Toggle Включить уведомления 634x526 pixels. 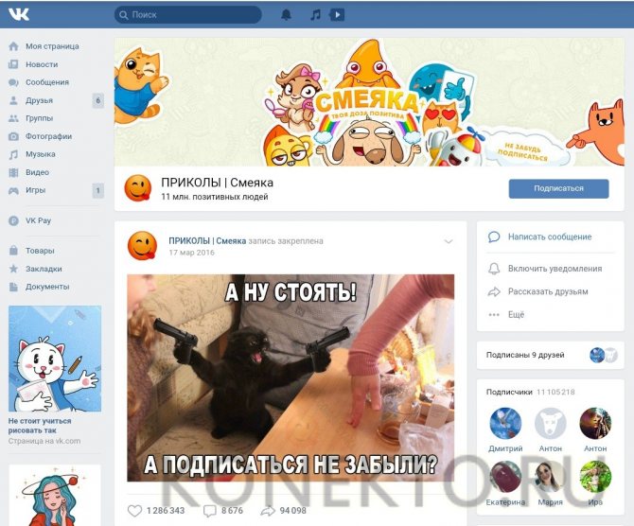555,269
